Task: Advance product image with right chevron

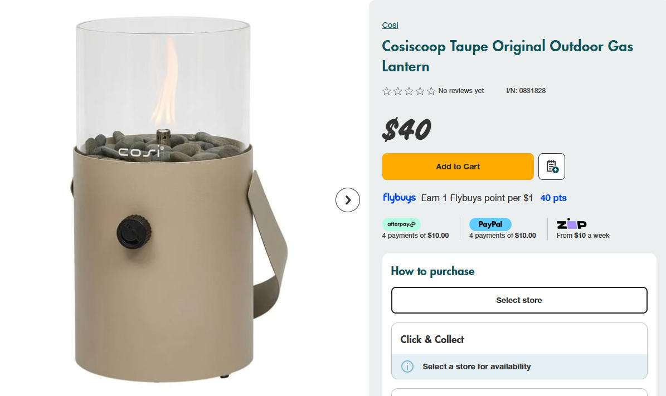Action: tap(347, 200)
